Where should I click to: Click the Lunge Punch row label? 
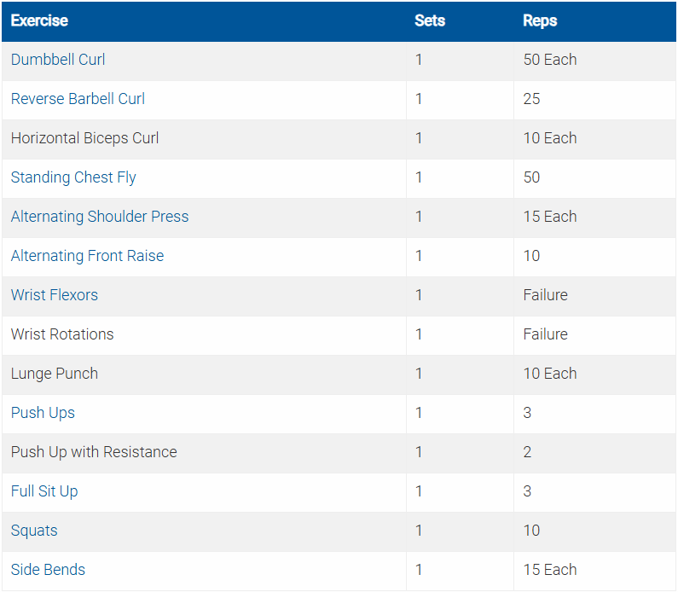[x=55, y=374]
